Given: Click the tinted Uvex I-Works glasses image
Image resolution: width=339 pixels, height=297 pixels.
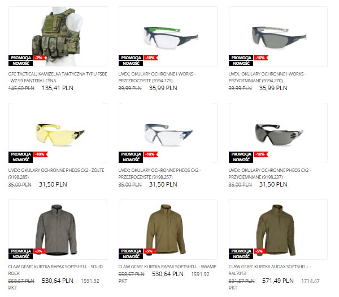Looking at the screenshot, I should [278, 36].
